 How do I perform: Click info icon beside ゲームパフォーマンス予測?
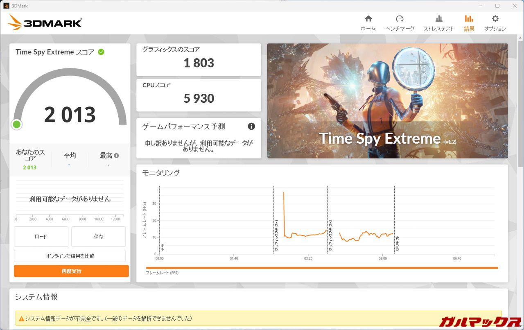pyautogui.click(x=251, y=126)
